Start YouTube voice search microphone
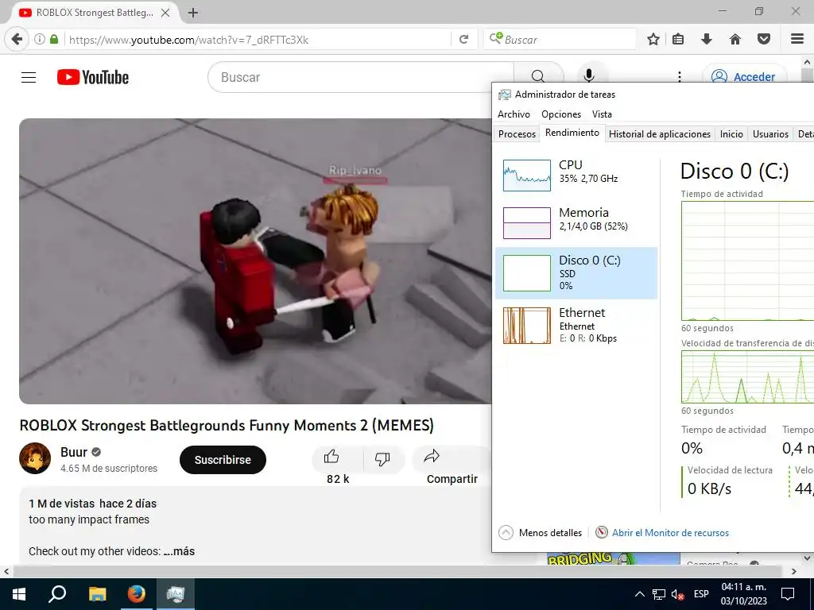814x610 pixels. pyautogui.click(x=589, y=76)
